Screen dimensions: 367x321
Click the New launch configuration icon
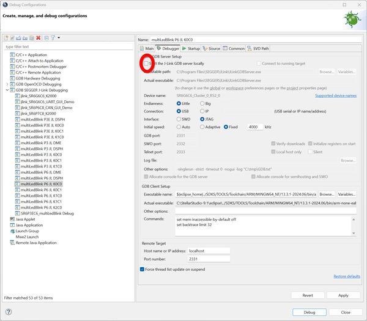point(6,38)
